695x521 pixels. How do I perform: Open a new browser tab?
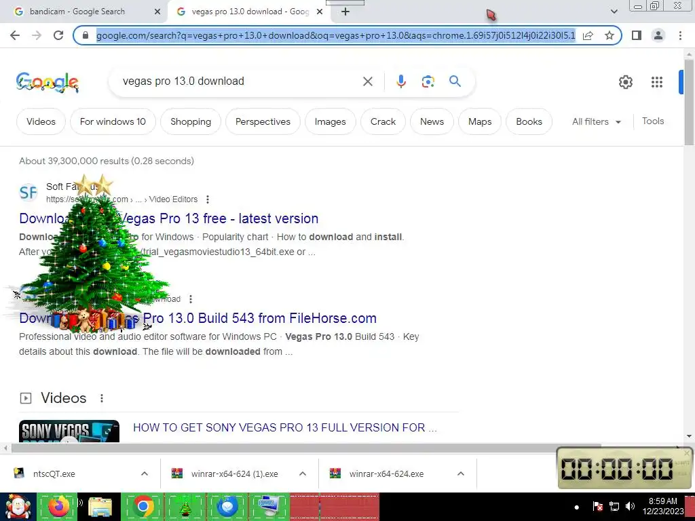point(345,12)
